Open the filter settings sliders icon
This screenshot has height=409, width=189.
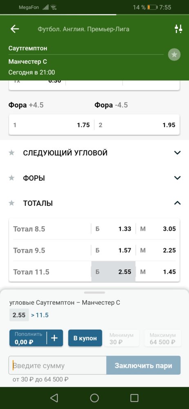[x=178, y=29]
